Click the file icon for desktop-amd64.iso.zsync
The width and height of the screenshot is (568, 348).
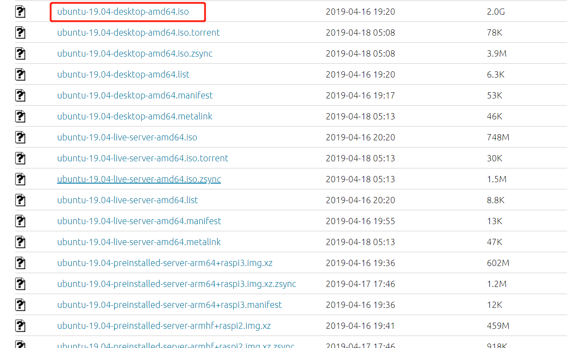pyautogui.click(x=20, y=54)
